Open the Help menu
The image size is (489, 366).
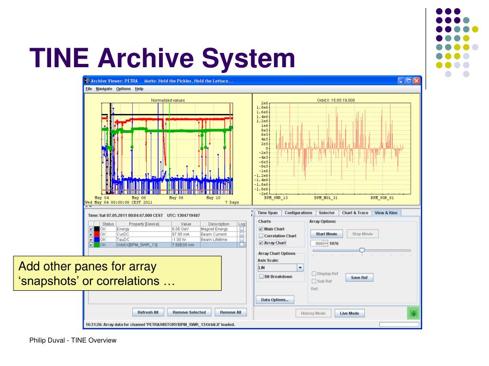tap(139, 89)
